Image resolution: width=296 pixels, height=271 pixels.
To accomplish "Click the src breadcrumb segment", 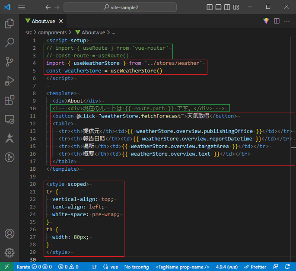I will pos(29,32).
